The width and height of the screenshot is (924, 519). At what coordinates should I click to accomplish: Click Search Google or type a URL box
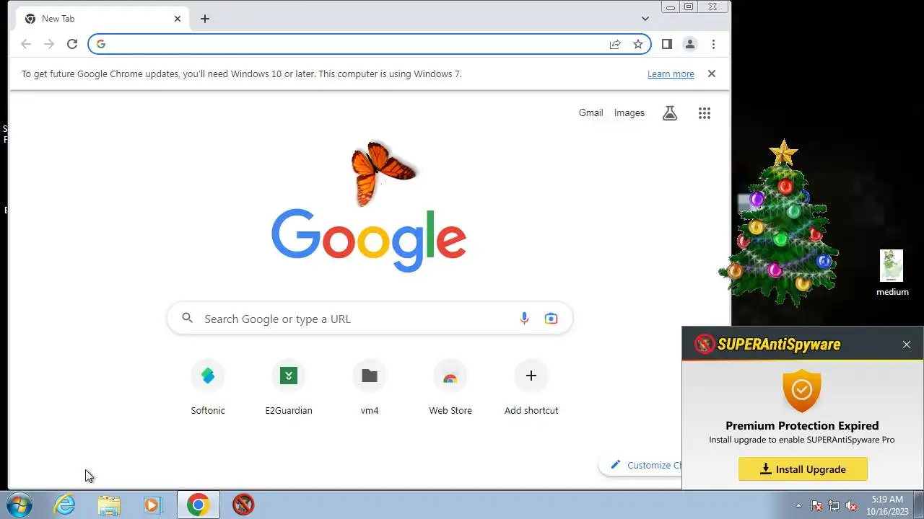370,319
